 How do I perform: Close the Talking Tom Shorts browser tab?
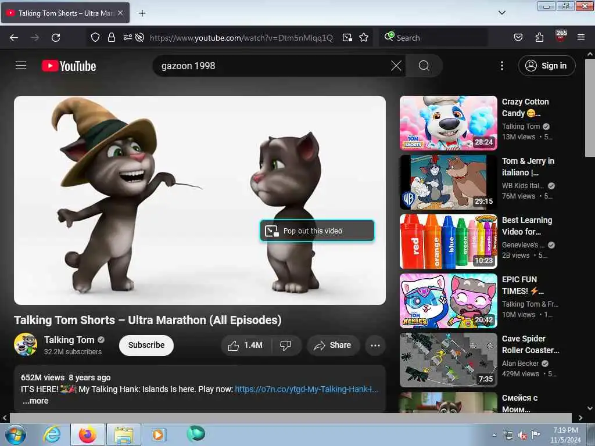[x=120, y=13]
